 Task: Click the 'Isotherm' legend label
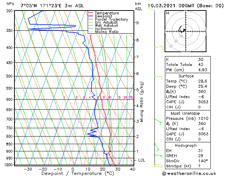[x=103, y=29]
